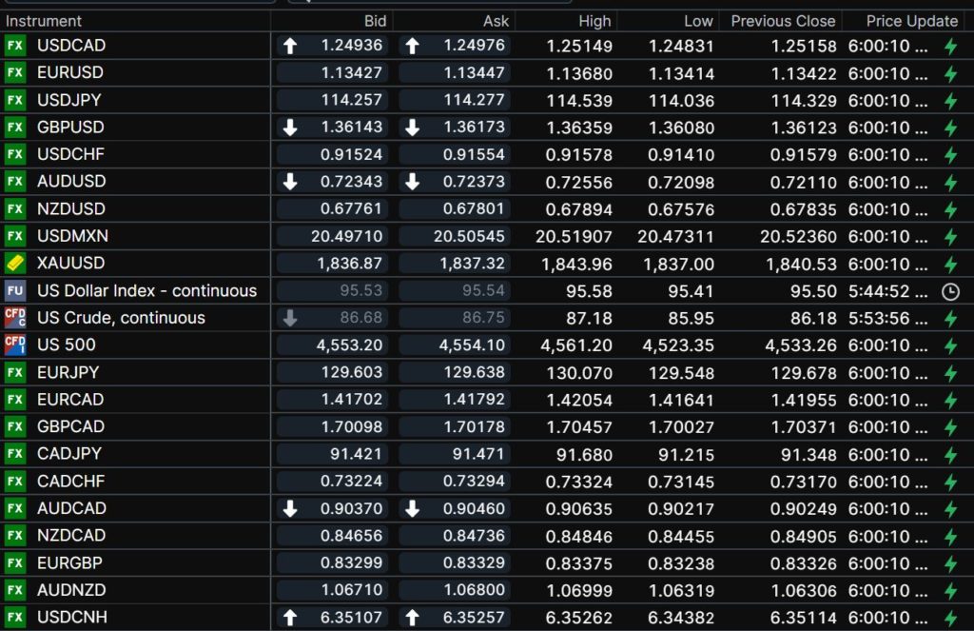
Task: Sort by the Instrument column header
Action: (x=44, y=20)
